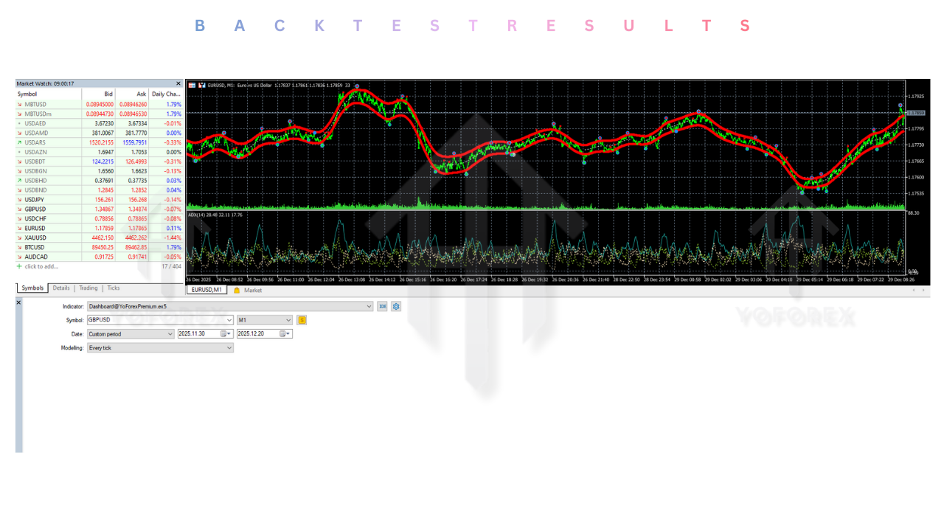The width and height of the screenshot is (944, 531).
Task: Click the bar-chart icon in the chart corner
Action: click(x=202, y=85)
